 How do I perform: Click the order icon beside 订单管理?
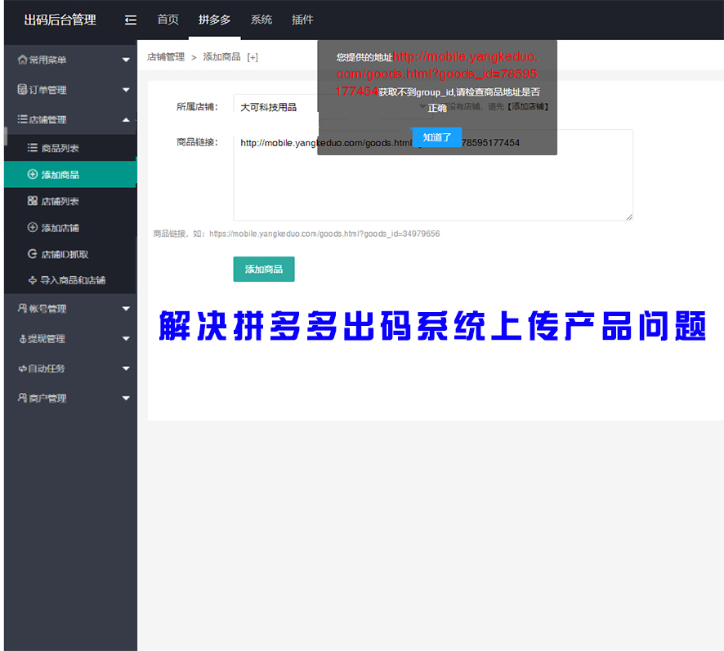tap(22, 89)
